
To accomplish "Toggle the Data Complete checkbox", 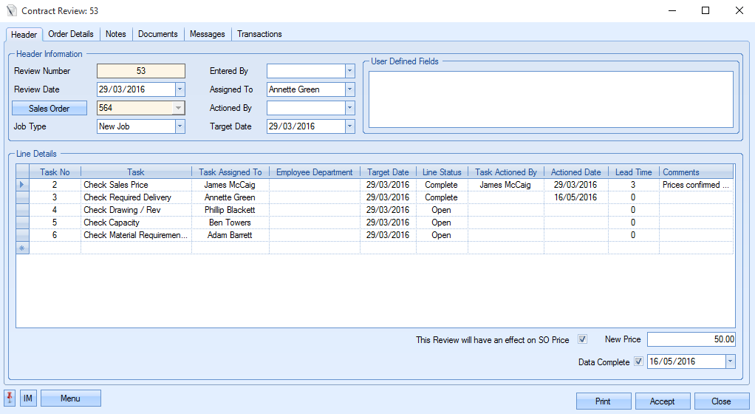I will coord(638,362).
